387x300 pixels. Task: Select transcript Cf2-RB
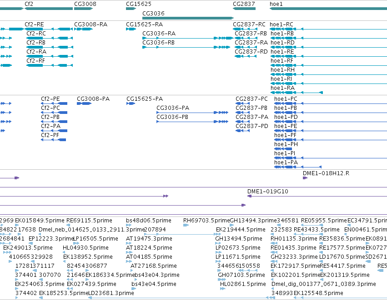(x=36, y=43)
